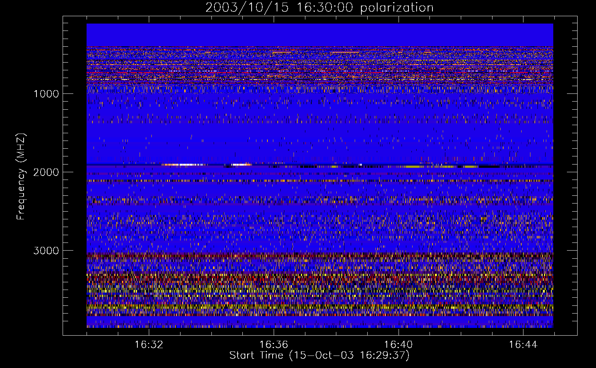Click the 2000 frequency tick label
This screenshot has height=368, width=596.
pos(46,172)
